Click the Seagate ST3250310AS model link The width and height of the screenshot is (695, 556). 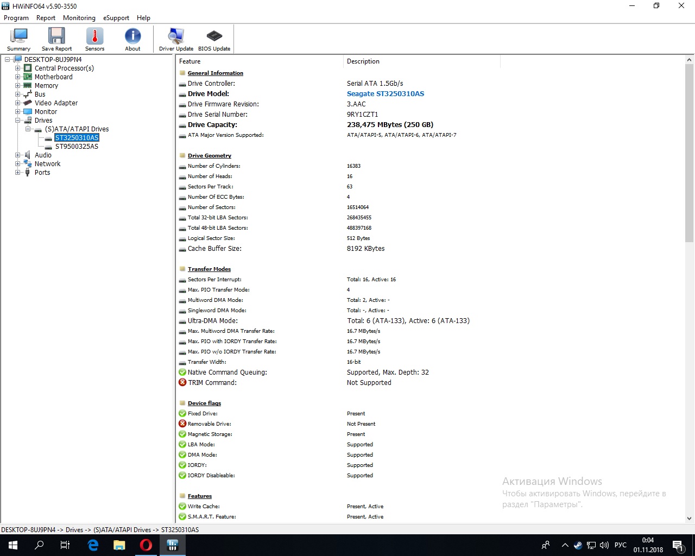[386, 94]
